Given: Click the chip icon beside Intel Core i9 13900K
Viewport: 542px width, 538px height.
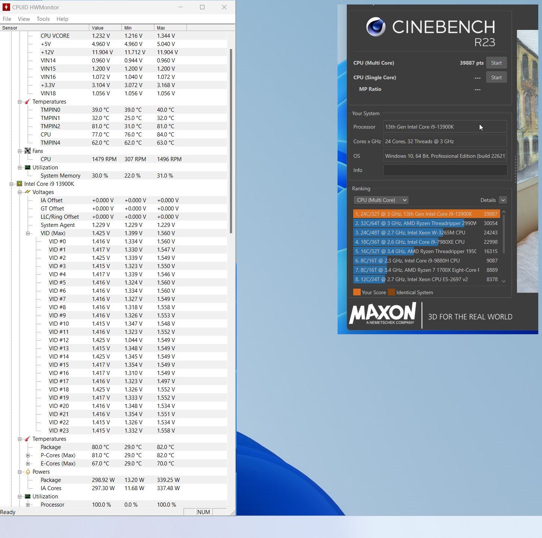Looking at the screenshot, I should point(19,184).
